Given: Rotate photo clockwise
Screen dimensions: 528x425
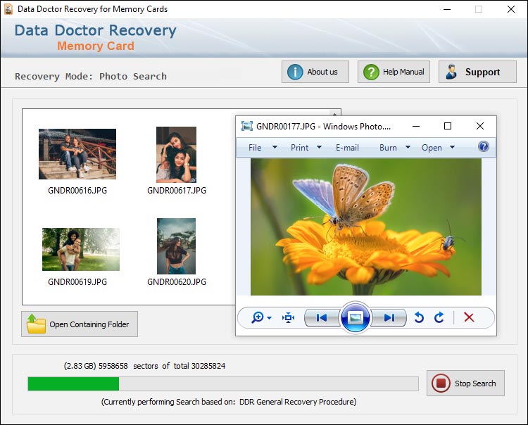Looking at the screenshot, I should point(439,318).
